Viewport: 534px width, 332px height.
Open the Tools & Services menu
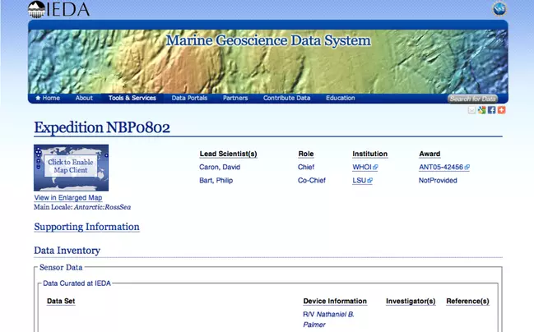coord(132,98)
